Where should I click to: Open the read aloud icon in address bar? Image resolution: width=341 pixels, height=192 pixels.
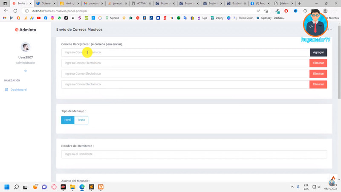pyautogui.click(x=258, y=11)
